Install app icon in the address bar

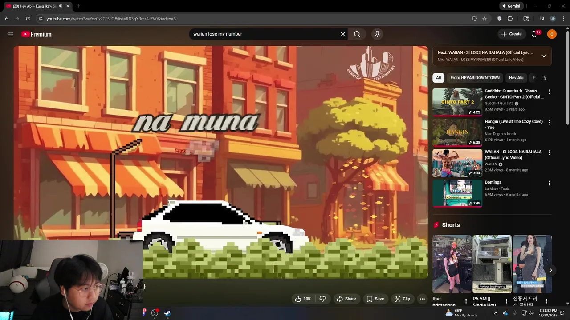[x=475, y=19]
